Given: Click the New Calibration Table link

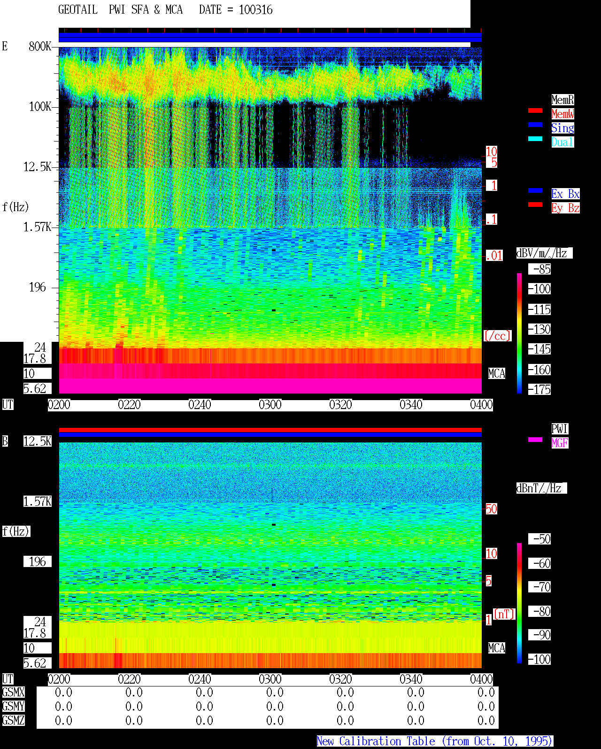Looking at the screenshot, I should (435, 741).
